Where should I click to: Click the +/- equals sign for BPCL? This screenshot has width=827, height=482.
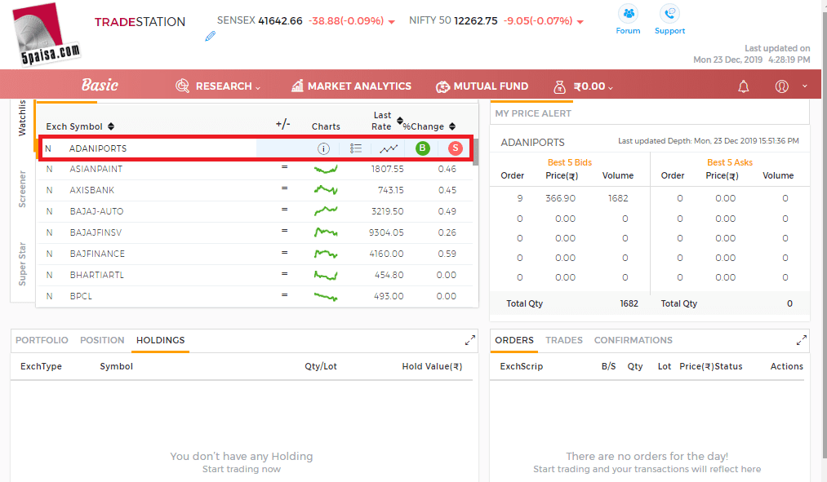(284, 295)
